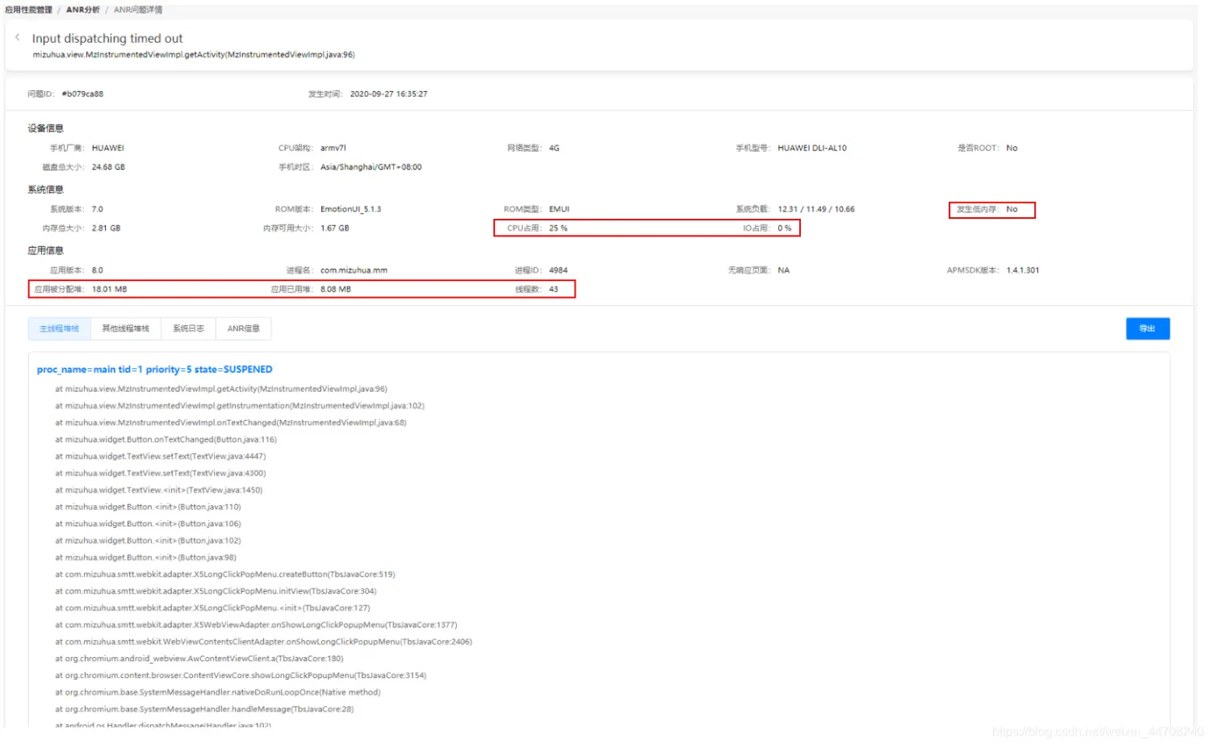Click disk size value 24.68 GB

tap(108, 167)
